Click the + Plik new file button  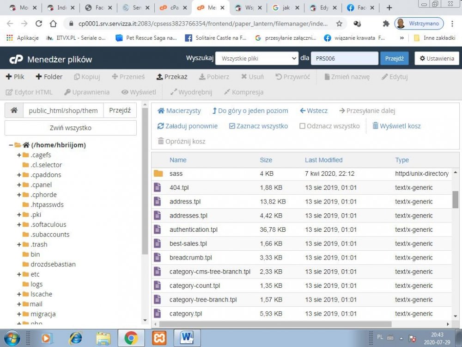click(15, 77)
